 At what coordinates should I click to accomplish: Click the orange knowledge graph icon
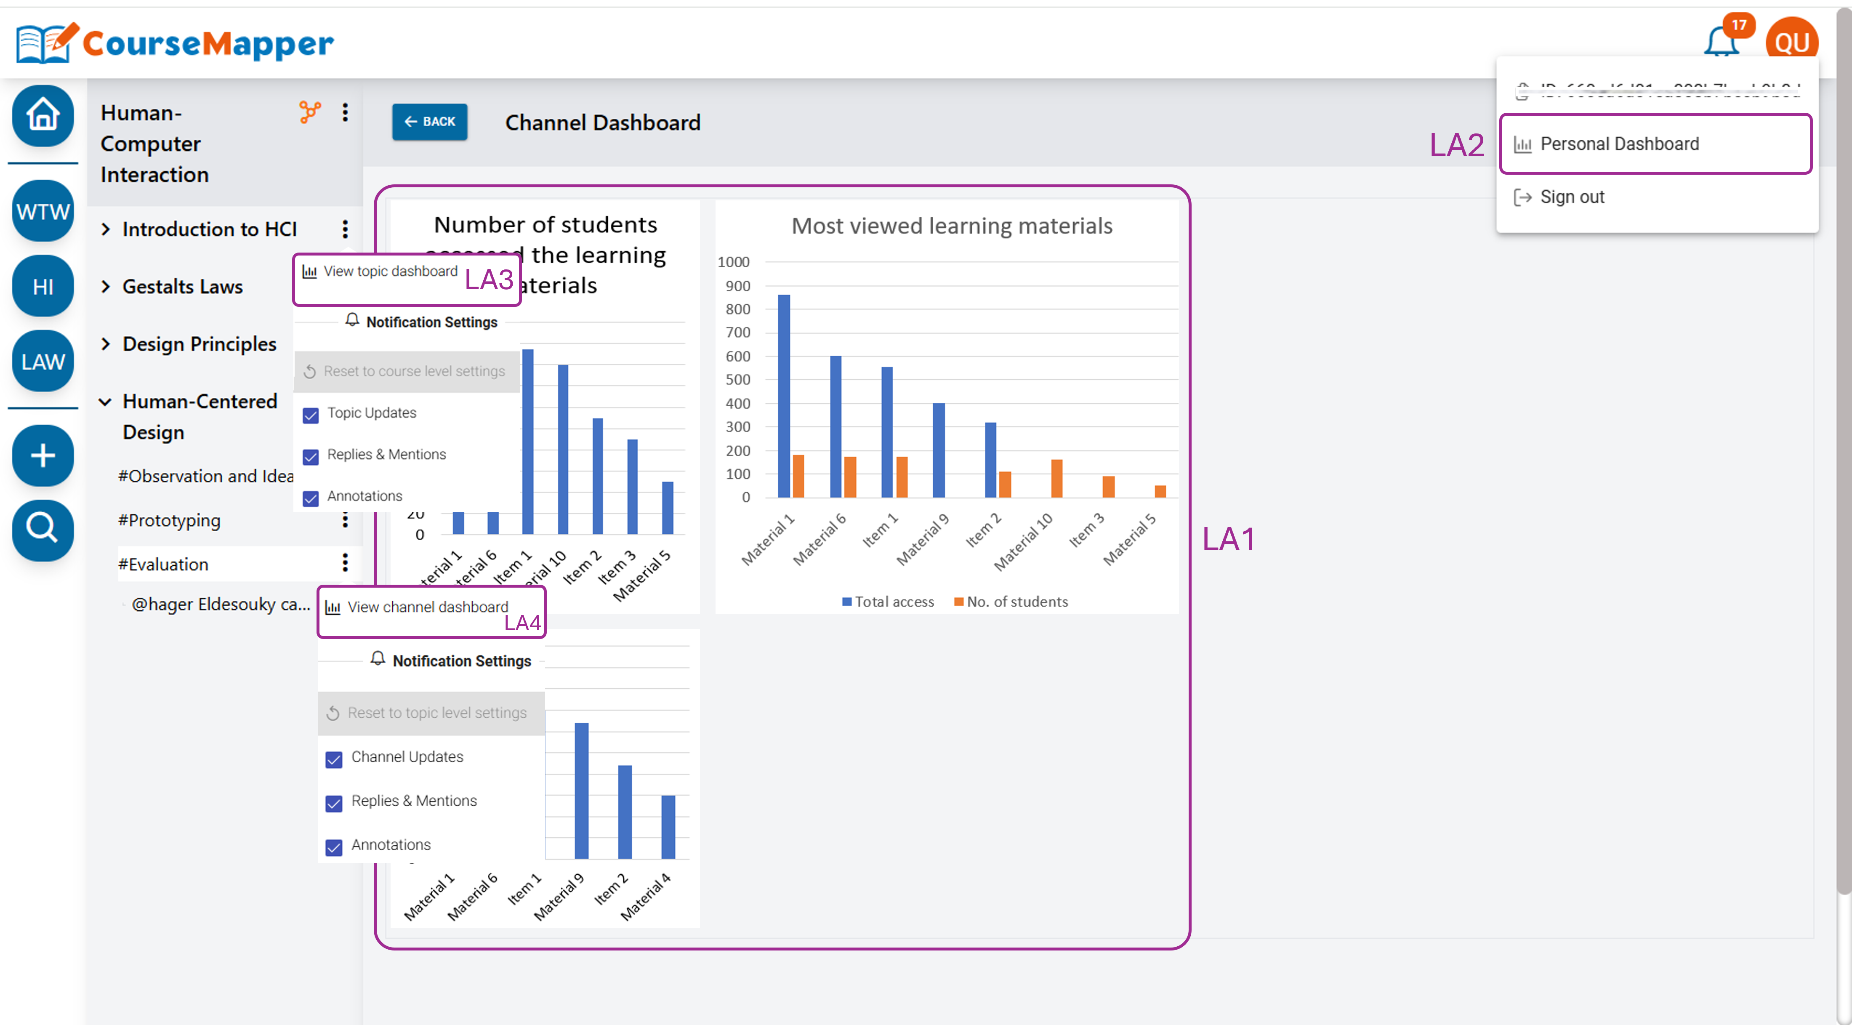(310, 112)
